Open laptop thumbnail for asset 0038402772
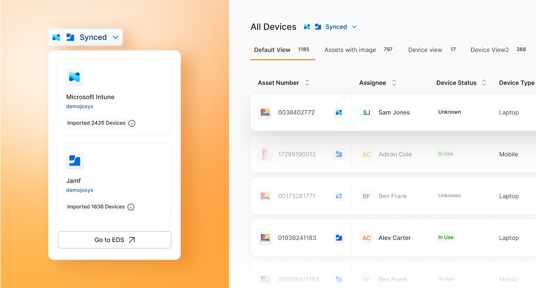Image resolution: width=536 pixels, height=288 pixels. [265, 112]
